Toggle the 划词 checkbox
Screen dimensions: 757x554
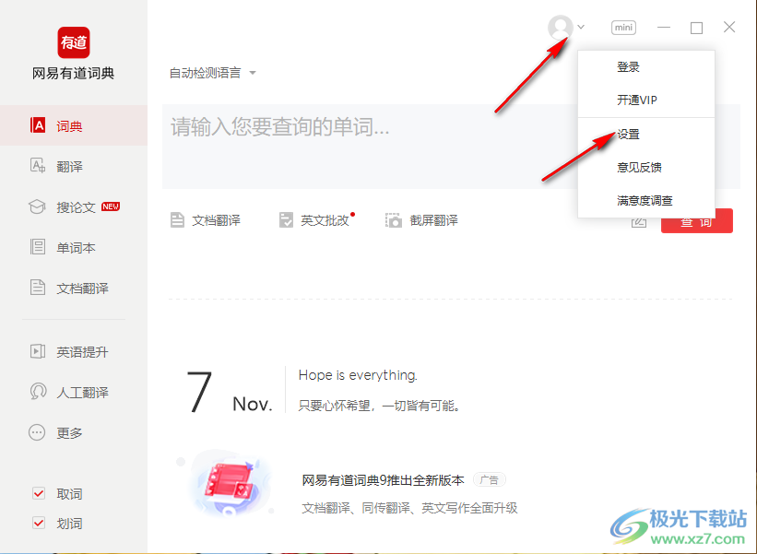39,524
